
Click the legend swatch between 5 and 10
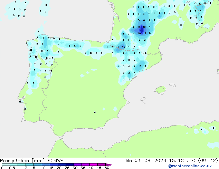[38, 165]
